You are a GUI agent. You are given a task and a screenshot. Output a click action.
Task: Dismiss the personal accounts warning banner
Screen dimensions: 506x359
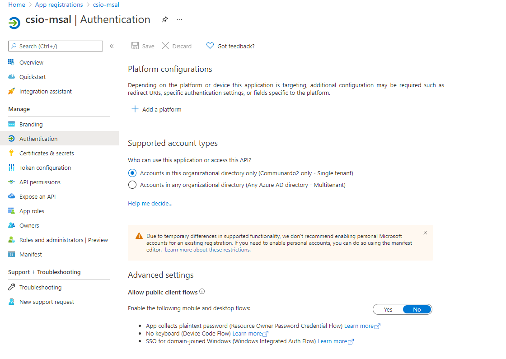[x=425, y=233]
